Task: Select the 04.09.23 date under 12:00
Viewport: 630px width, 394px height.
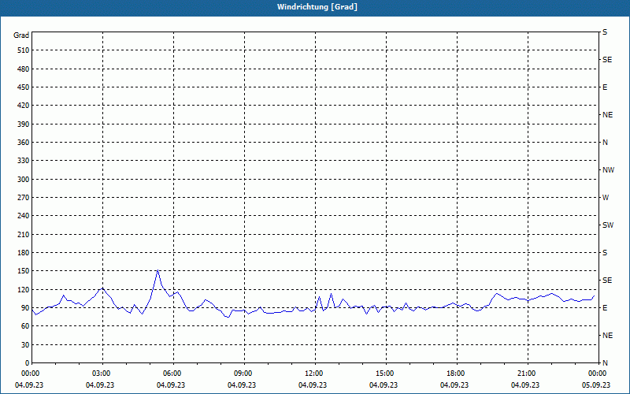Action: pyautogui.click(x=313, y=385)
